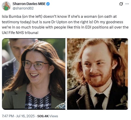131x120 pixels.
Task: Click the black necktie in right photo
Action: (x=100, y=101)
